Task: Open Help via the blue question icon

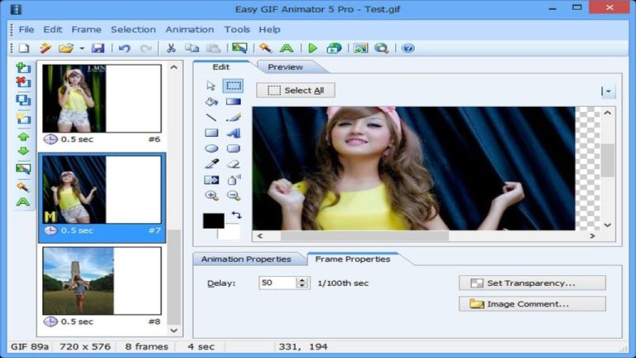Action: pyautogui.click(x=407, y=48)
